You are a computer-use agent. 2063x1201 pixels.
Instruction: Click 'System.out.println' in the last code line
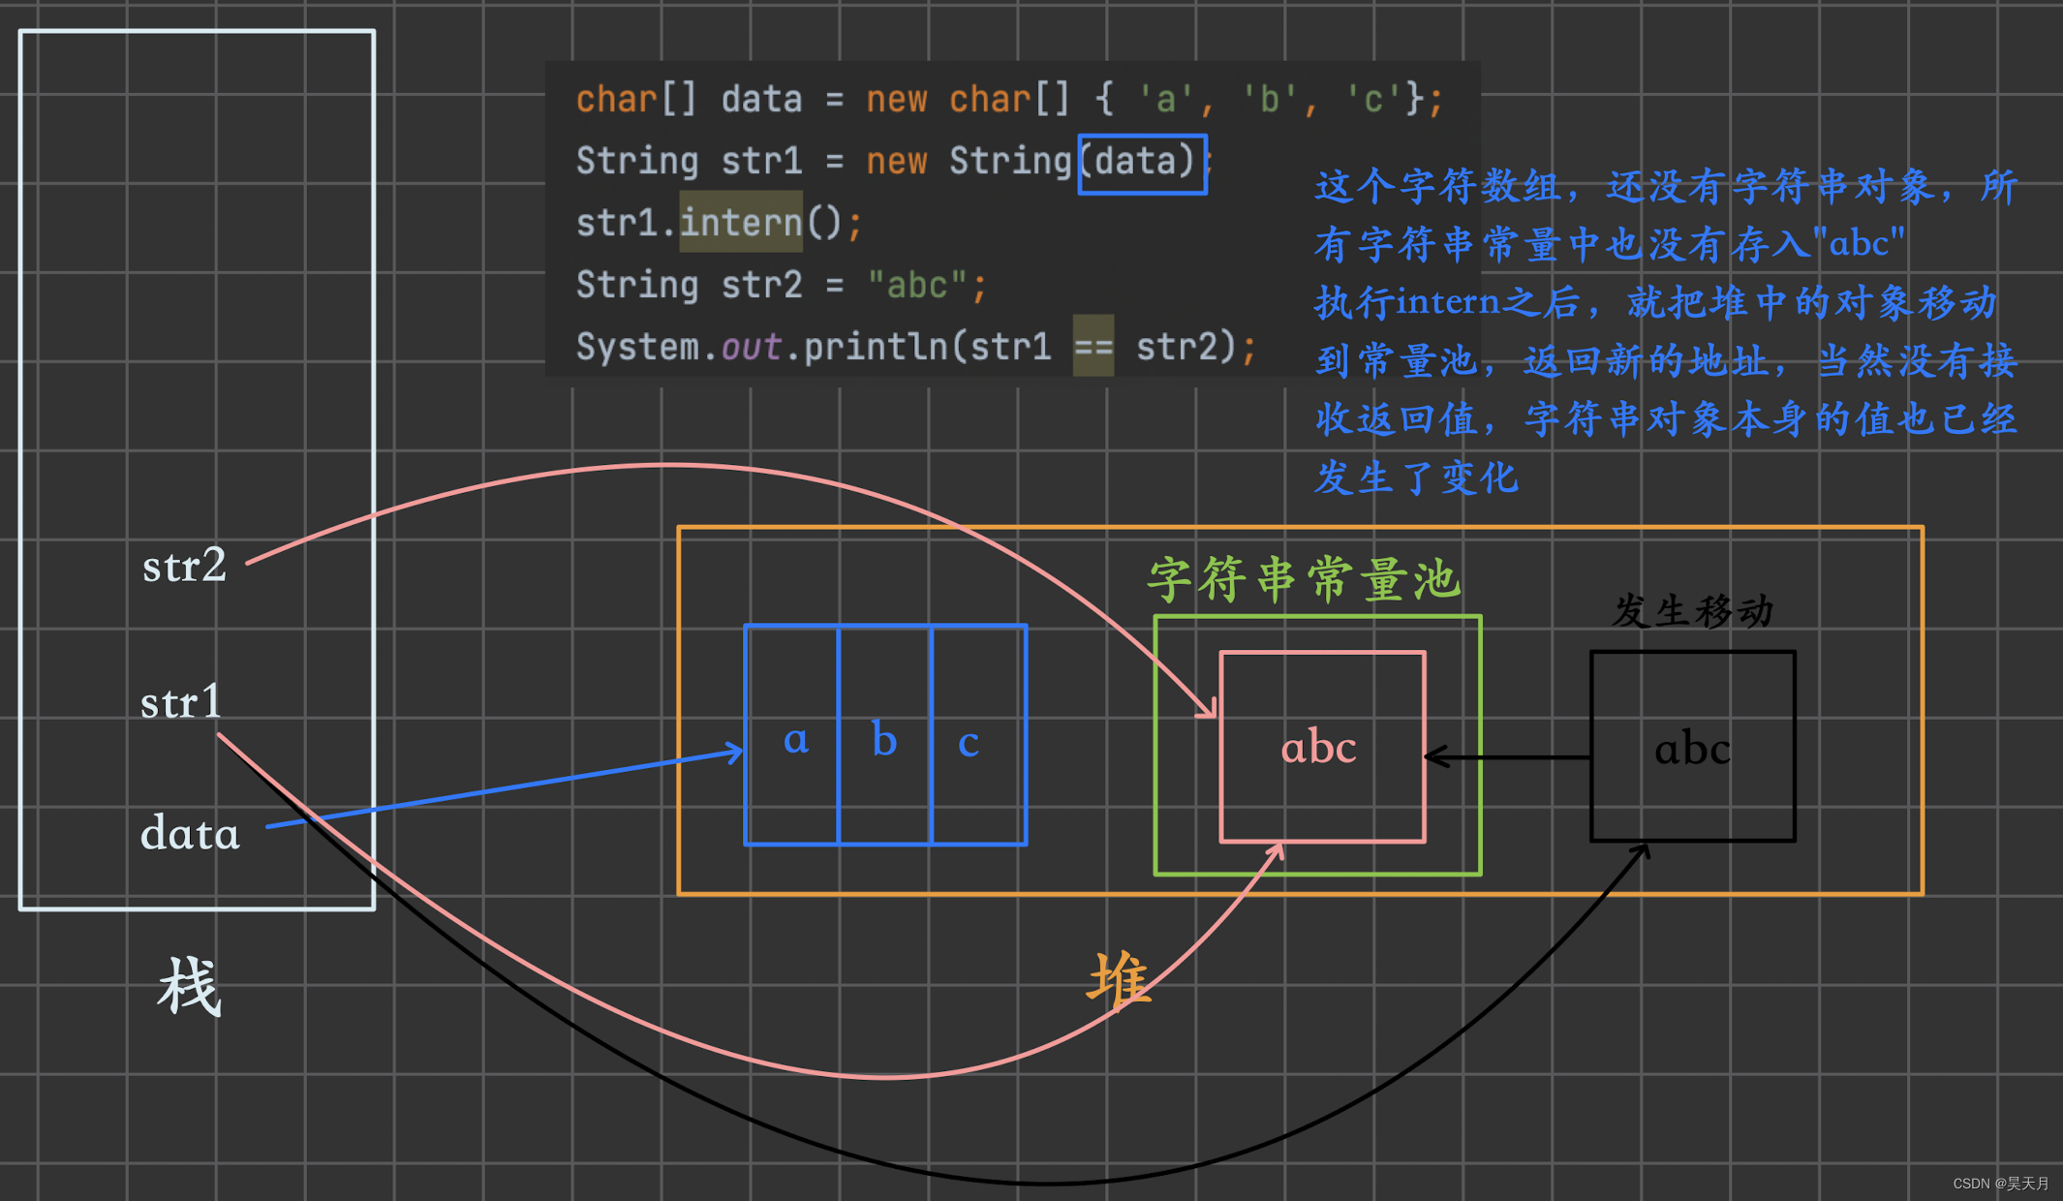[761, 347]
